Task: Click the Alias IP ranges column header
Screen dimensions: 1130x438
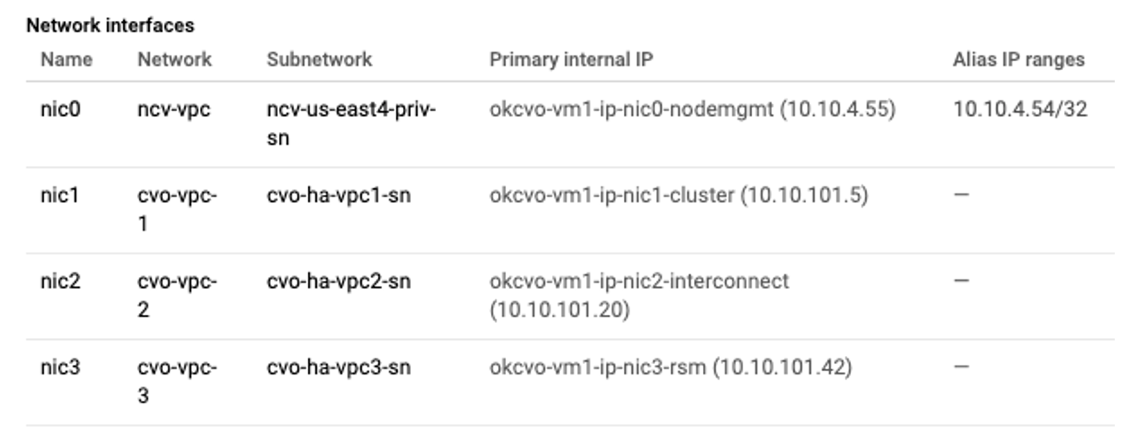Action: (x=1018, y=60)
